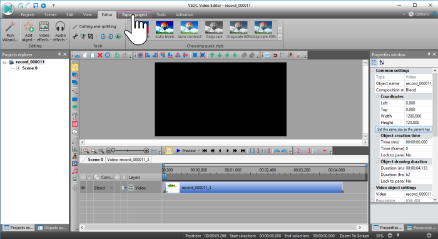Toggle alphabetical sort in Properties window
438x239 pixels.
(x=382, y=63)
